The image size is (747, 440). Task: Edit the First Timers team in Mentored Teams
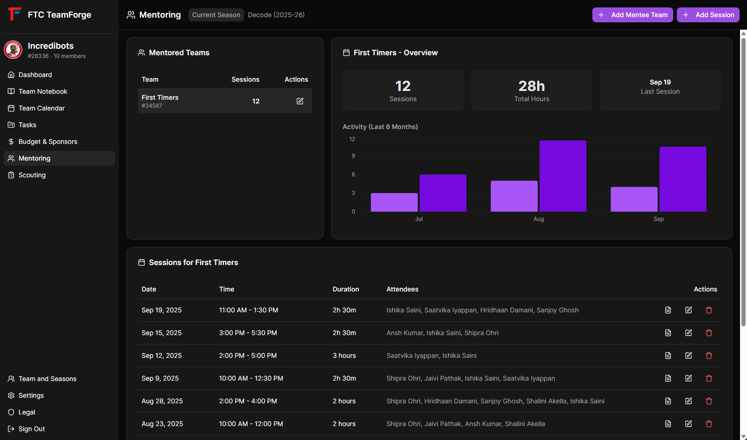click(x=300, y=101)
